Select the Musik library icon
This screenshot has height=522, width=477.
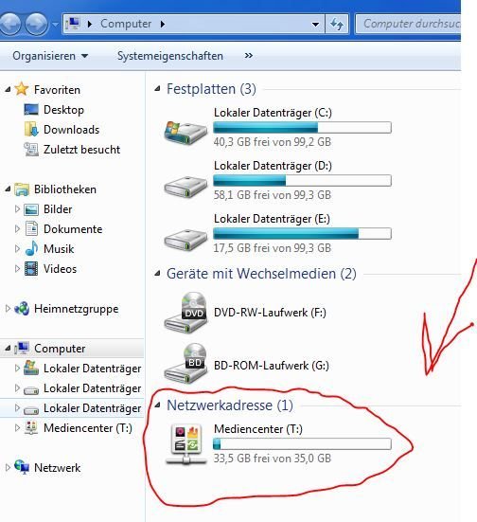tap(31, 248)
